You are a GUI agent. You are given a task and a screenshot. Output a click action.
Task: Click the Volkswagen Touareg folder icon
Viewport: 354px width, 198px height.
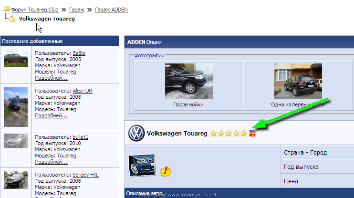(13, 18)
